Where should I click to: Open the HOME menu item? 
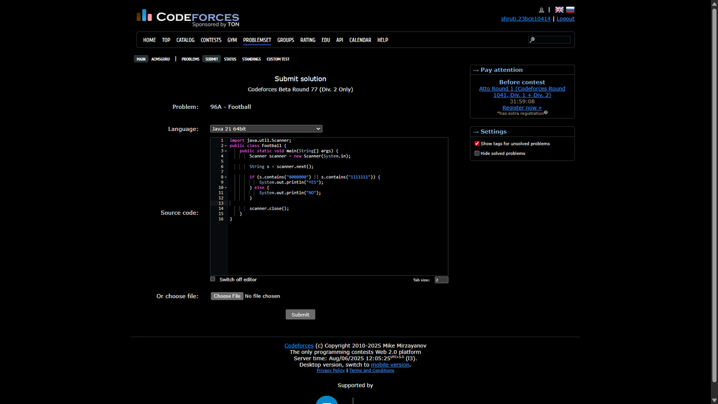[x=150, y=40]
